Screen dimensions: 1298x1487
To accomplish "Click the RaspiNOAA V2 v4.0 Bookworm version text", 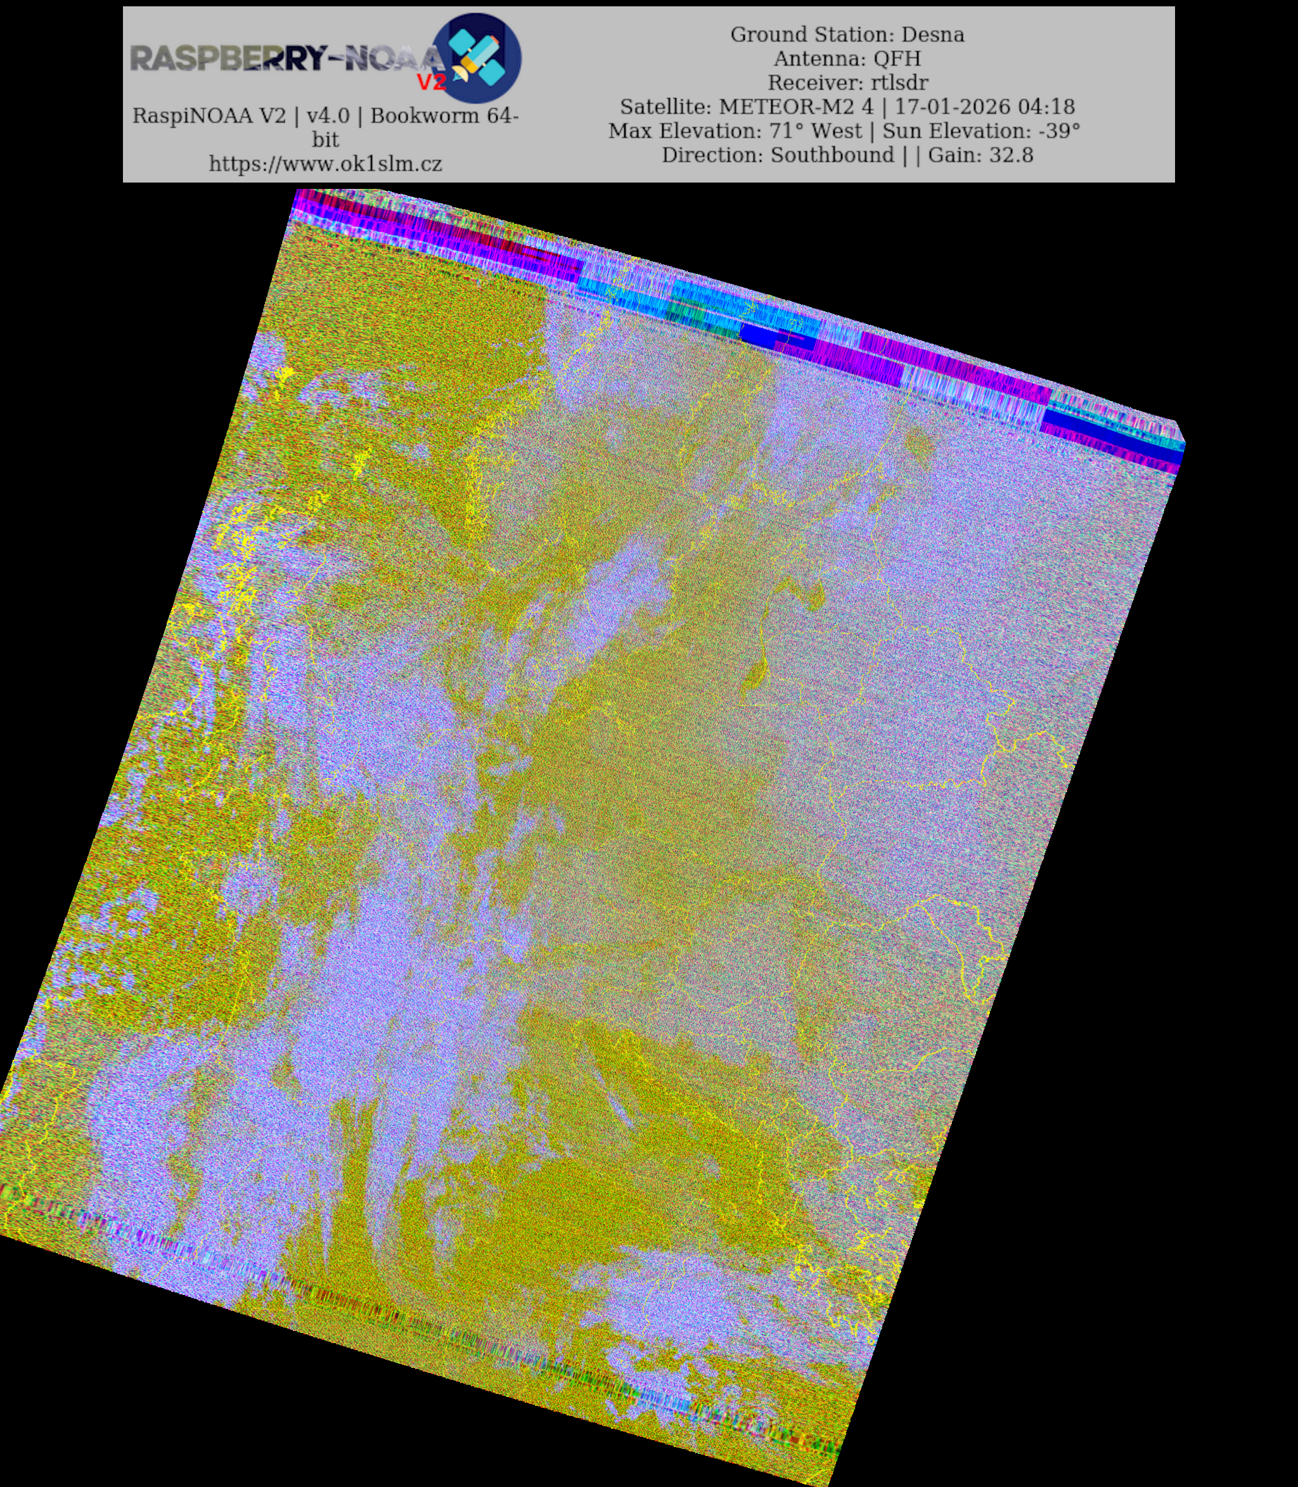I will 325,116.
